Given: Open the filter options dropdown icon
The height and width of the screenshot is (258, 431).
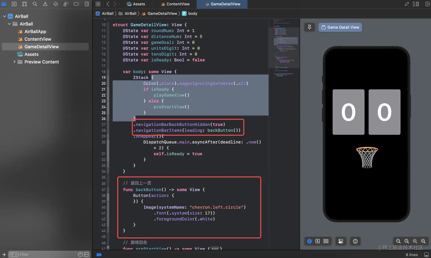Looking at the screenshot, I should coord(14,254).
